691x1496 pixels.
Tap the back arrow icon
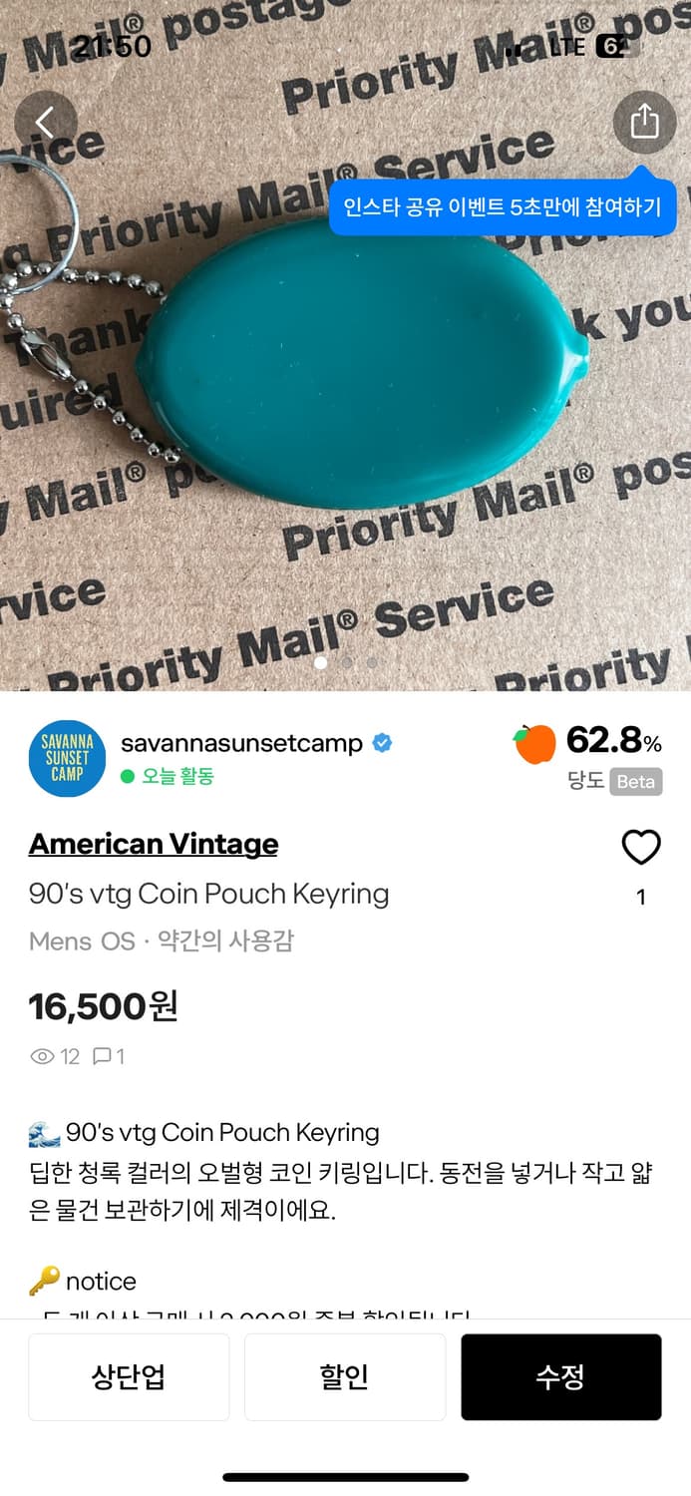point(46,122)
